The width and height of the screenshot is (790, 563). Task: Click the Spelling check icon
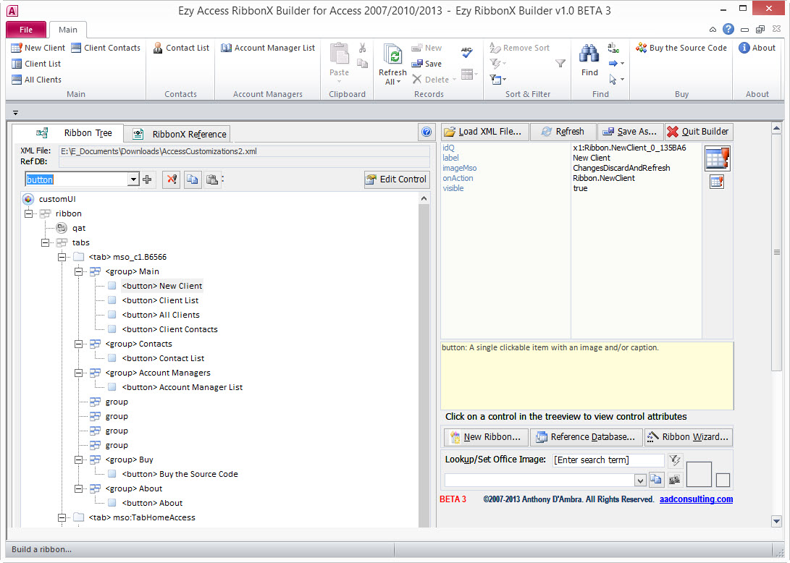coord(467,52)
